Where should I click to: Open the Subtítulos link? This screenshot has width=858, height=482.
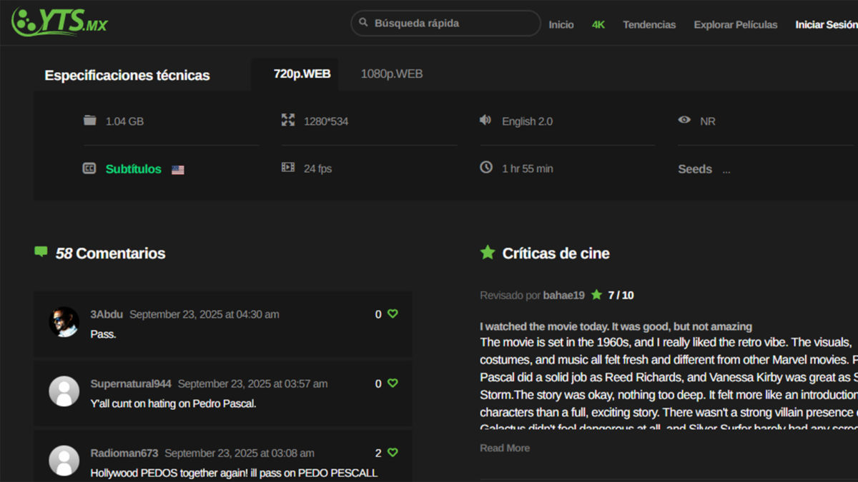pyautogui.click(x=134, y=169)
